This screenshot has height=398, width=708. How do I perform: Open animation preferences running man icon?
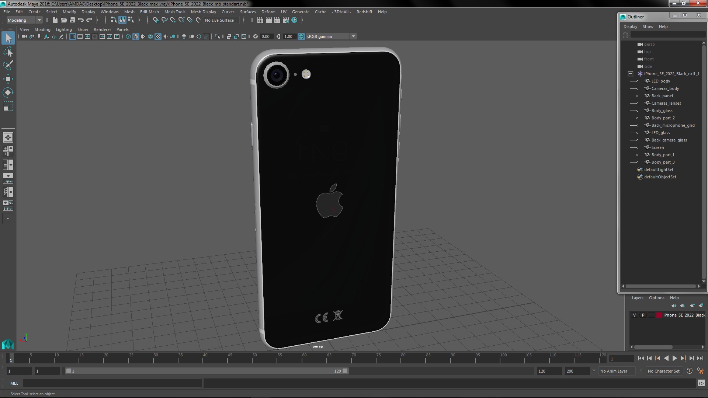pos(700,371)
